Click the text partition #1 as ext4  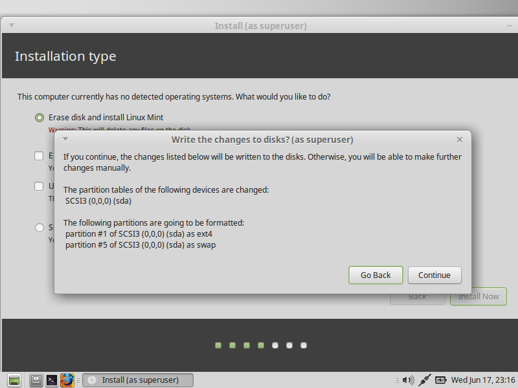pos(139,234)
